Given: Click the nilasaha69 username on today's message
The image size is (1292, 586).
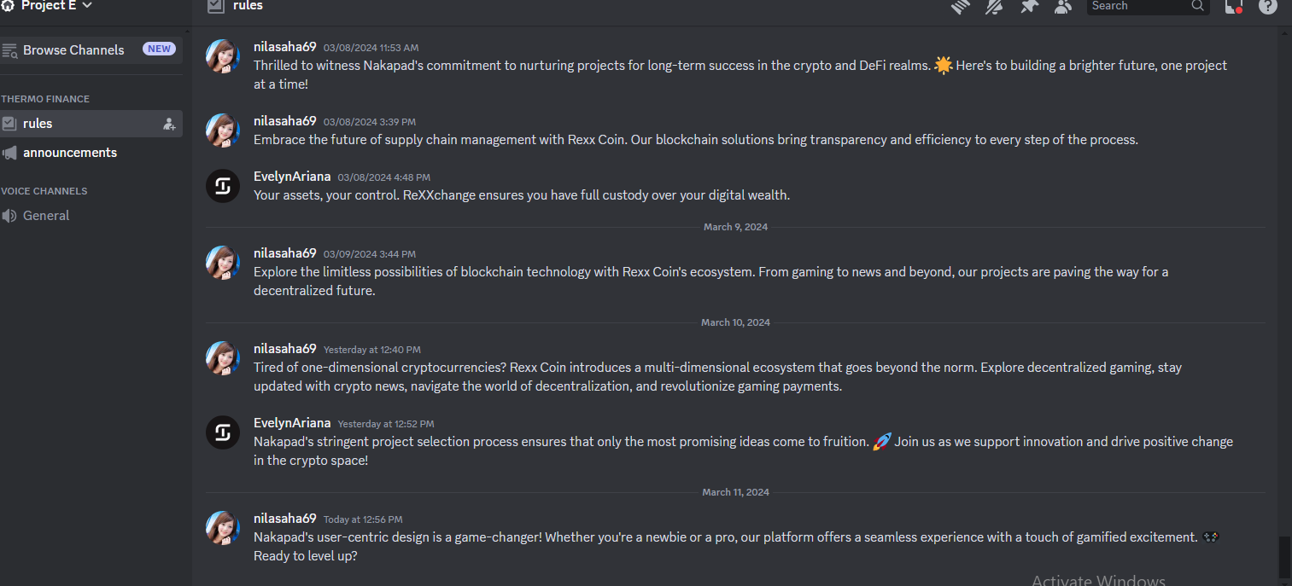Looking at the screenshot, I should pos(285,519).
